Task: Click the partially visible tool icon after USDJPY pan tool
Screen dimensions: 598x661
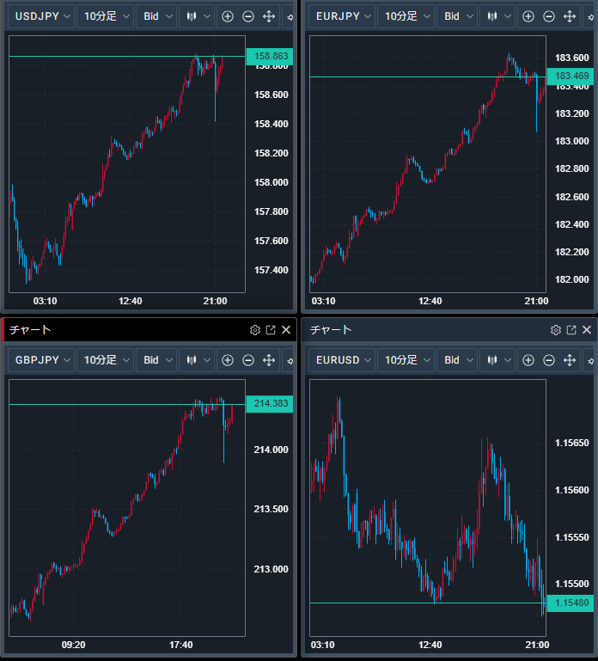Action: tap(289, 17)
